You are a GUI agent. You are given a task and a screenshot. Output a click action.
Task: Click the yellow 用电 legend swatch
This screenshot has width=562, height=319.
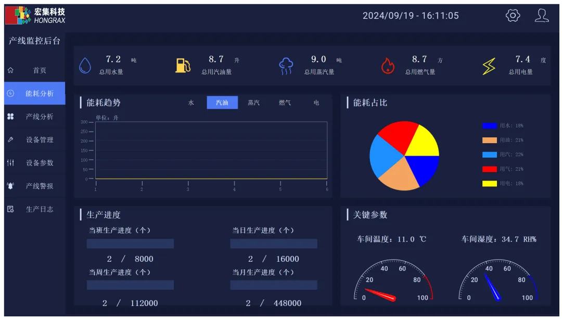(489, 184)
